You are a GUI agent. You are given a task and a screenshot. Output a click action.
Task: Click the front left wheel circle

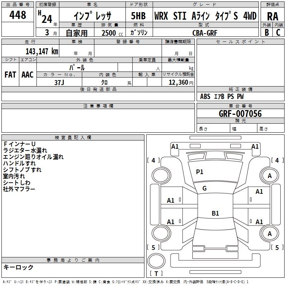click(x=161, y=176)
